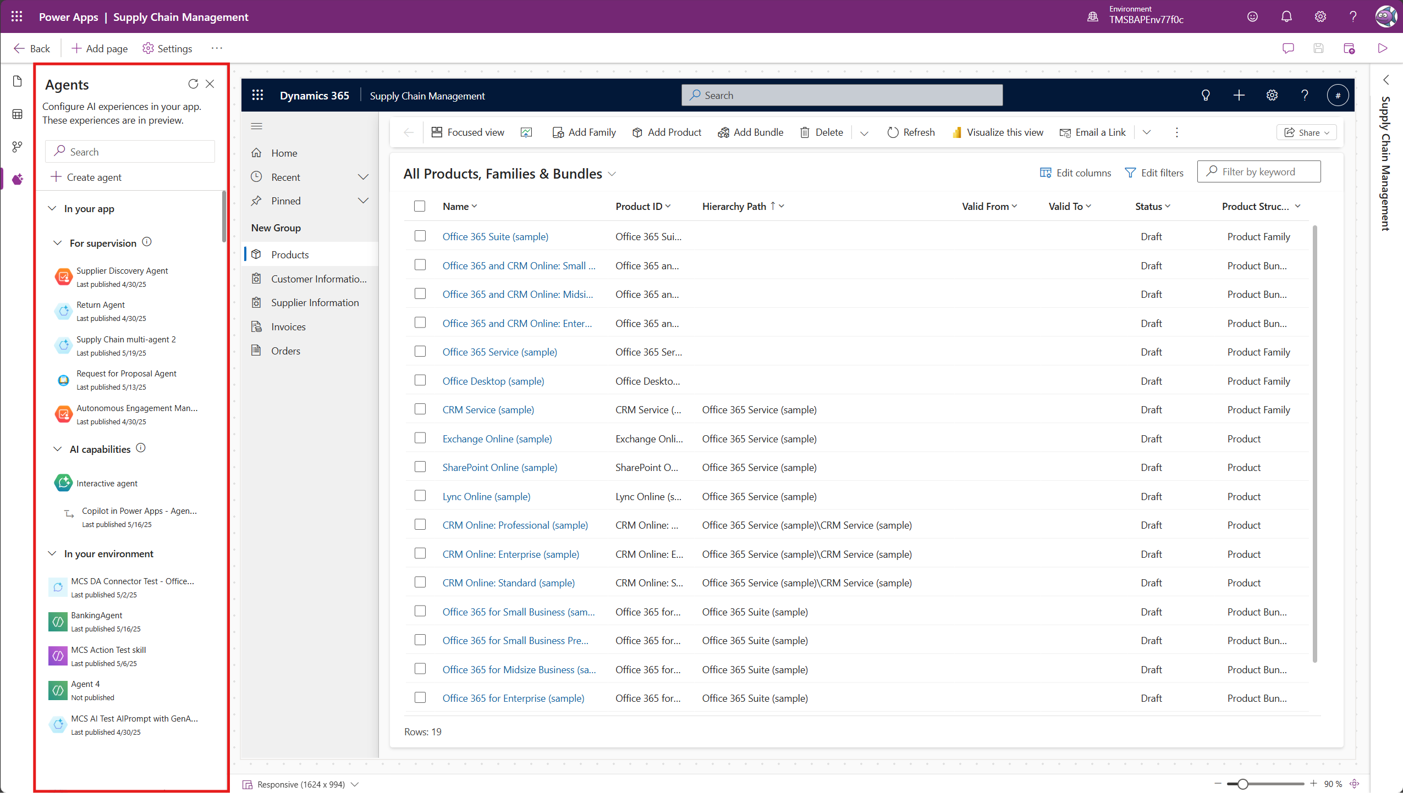Collapse the In your environment section
1403x793 pixels.
tap(52, 553)
